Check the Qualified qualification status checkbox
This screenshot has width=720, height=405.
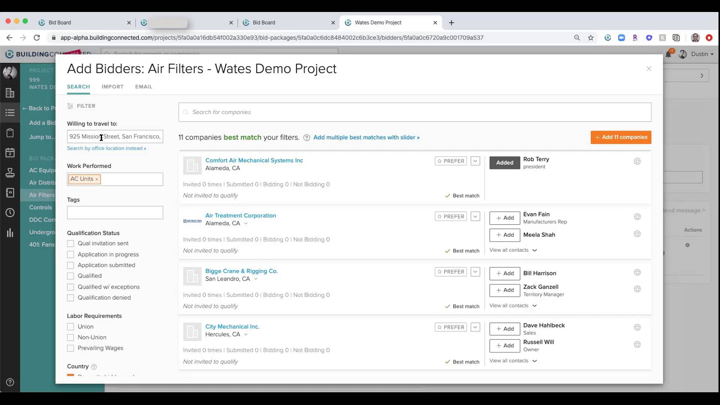click(x=70, y=276)
